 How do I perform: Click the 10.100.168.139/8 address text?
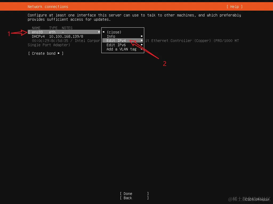coord(66,36)
